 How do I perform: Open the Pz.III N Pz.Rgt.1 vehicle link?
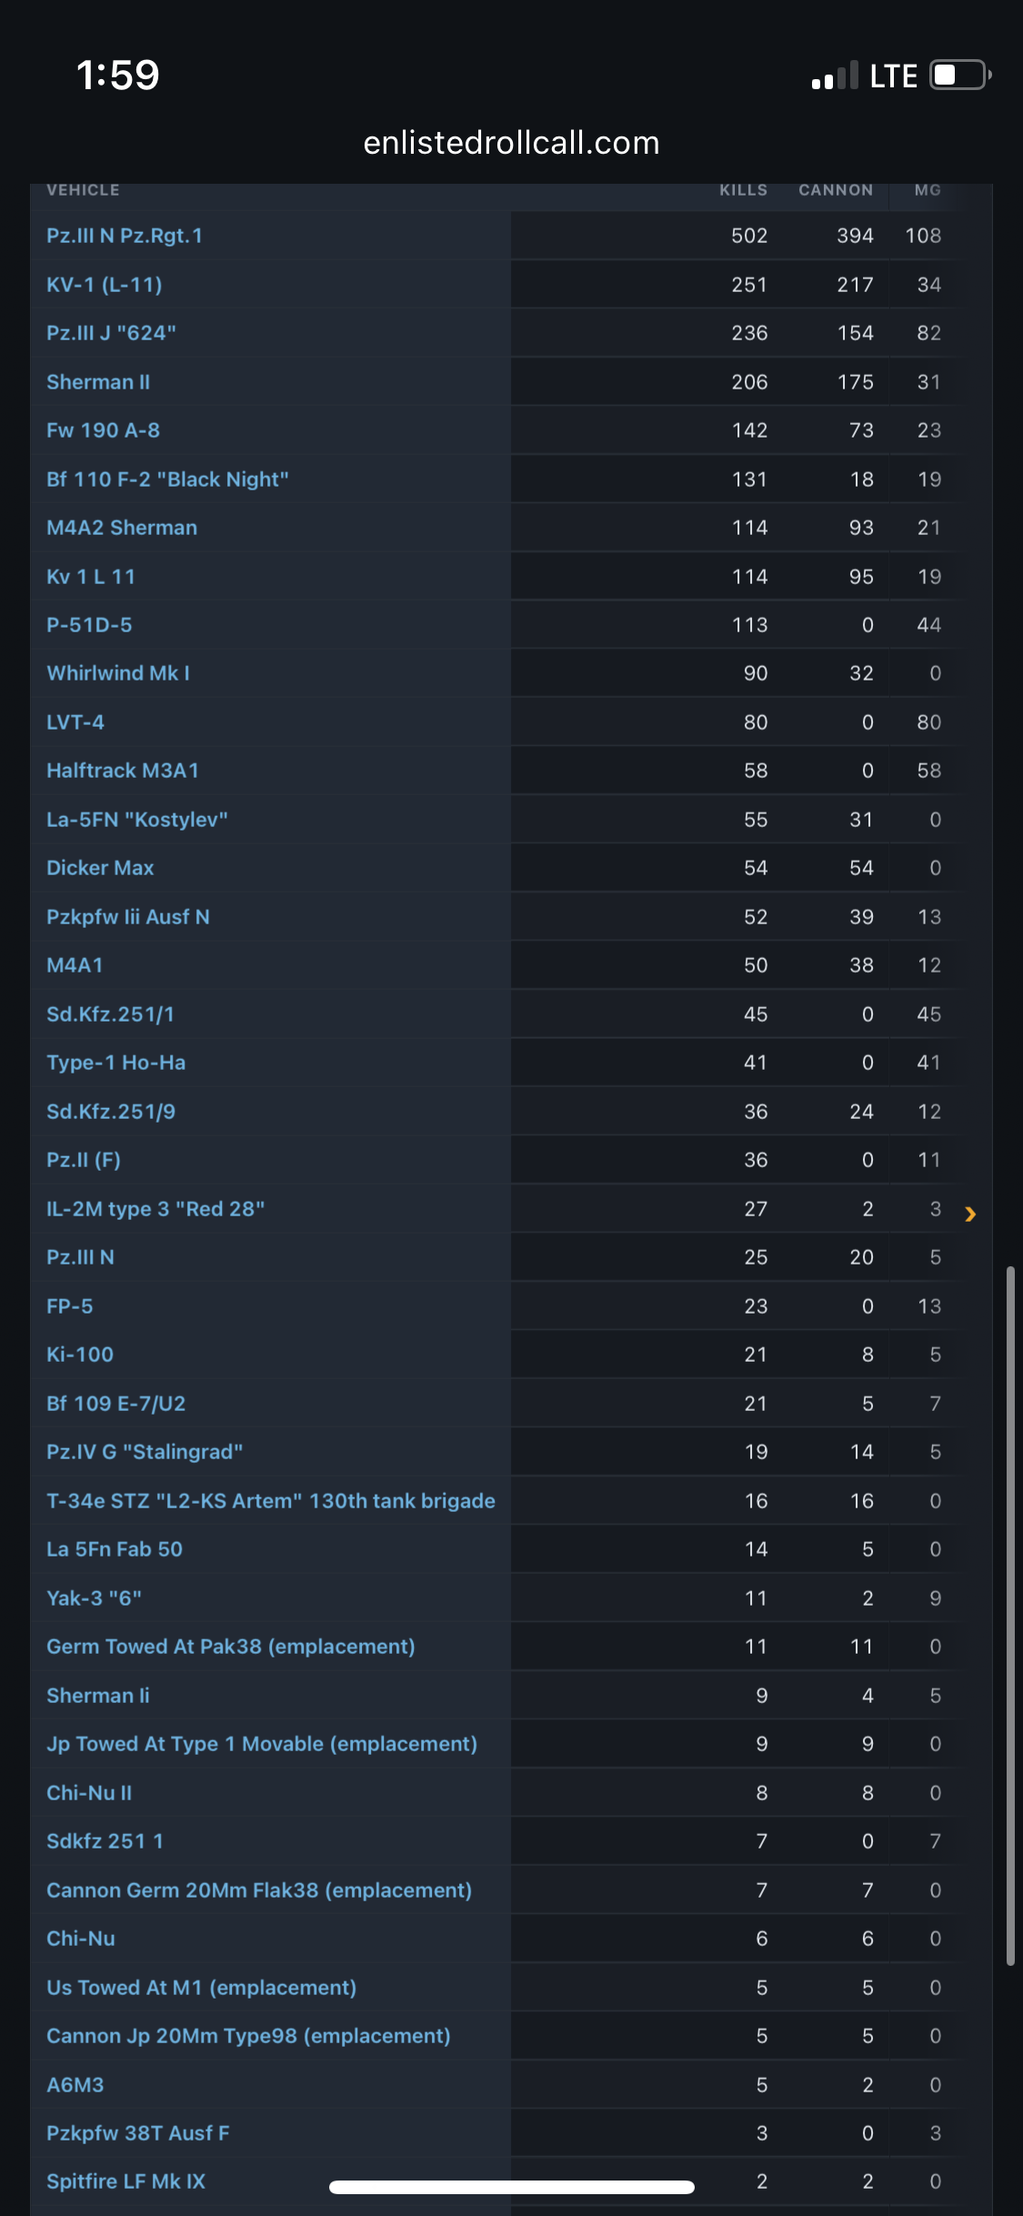coord(125,236)
